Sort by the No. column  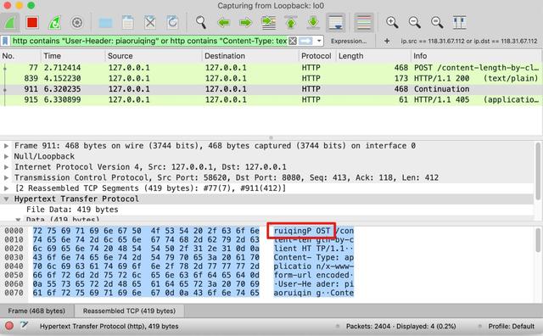pyautogui.click(x=20, y=56)
